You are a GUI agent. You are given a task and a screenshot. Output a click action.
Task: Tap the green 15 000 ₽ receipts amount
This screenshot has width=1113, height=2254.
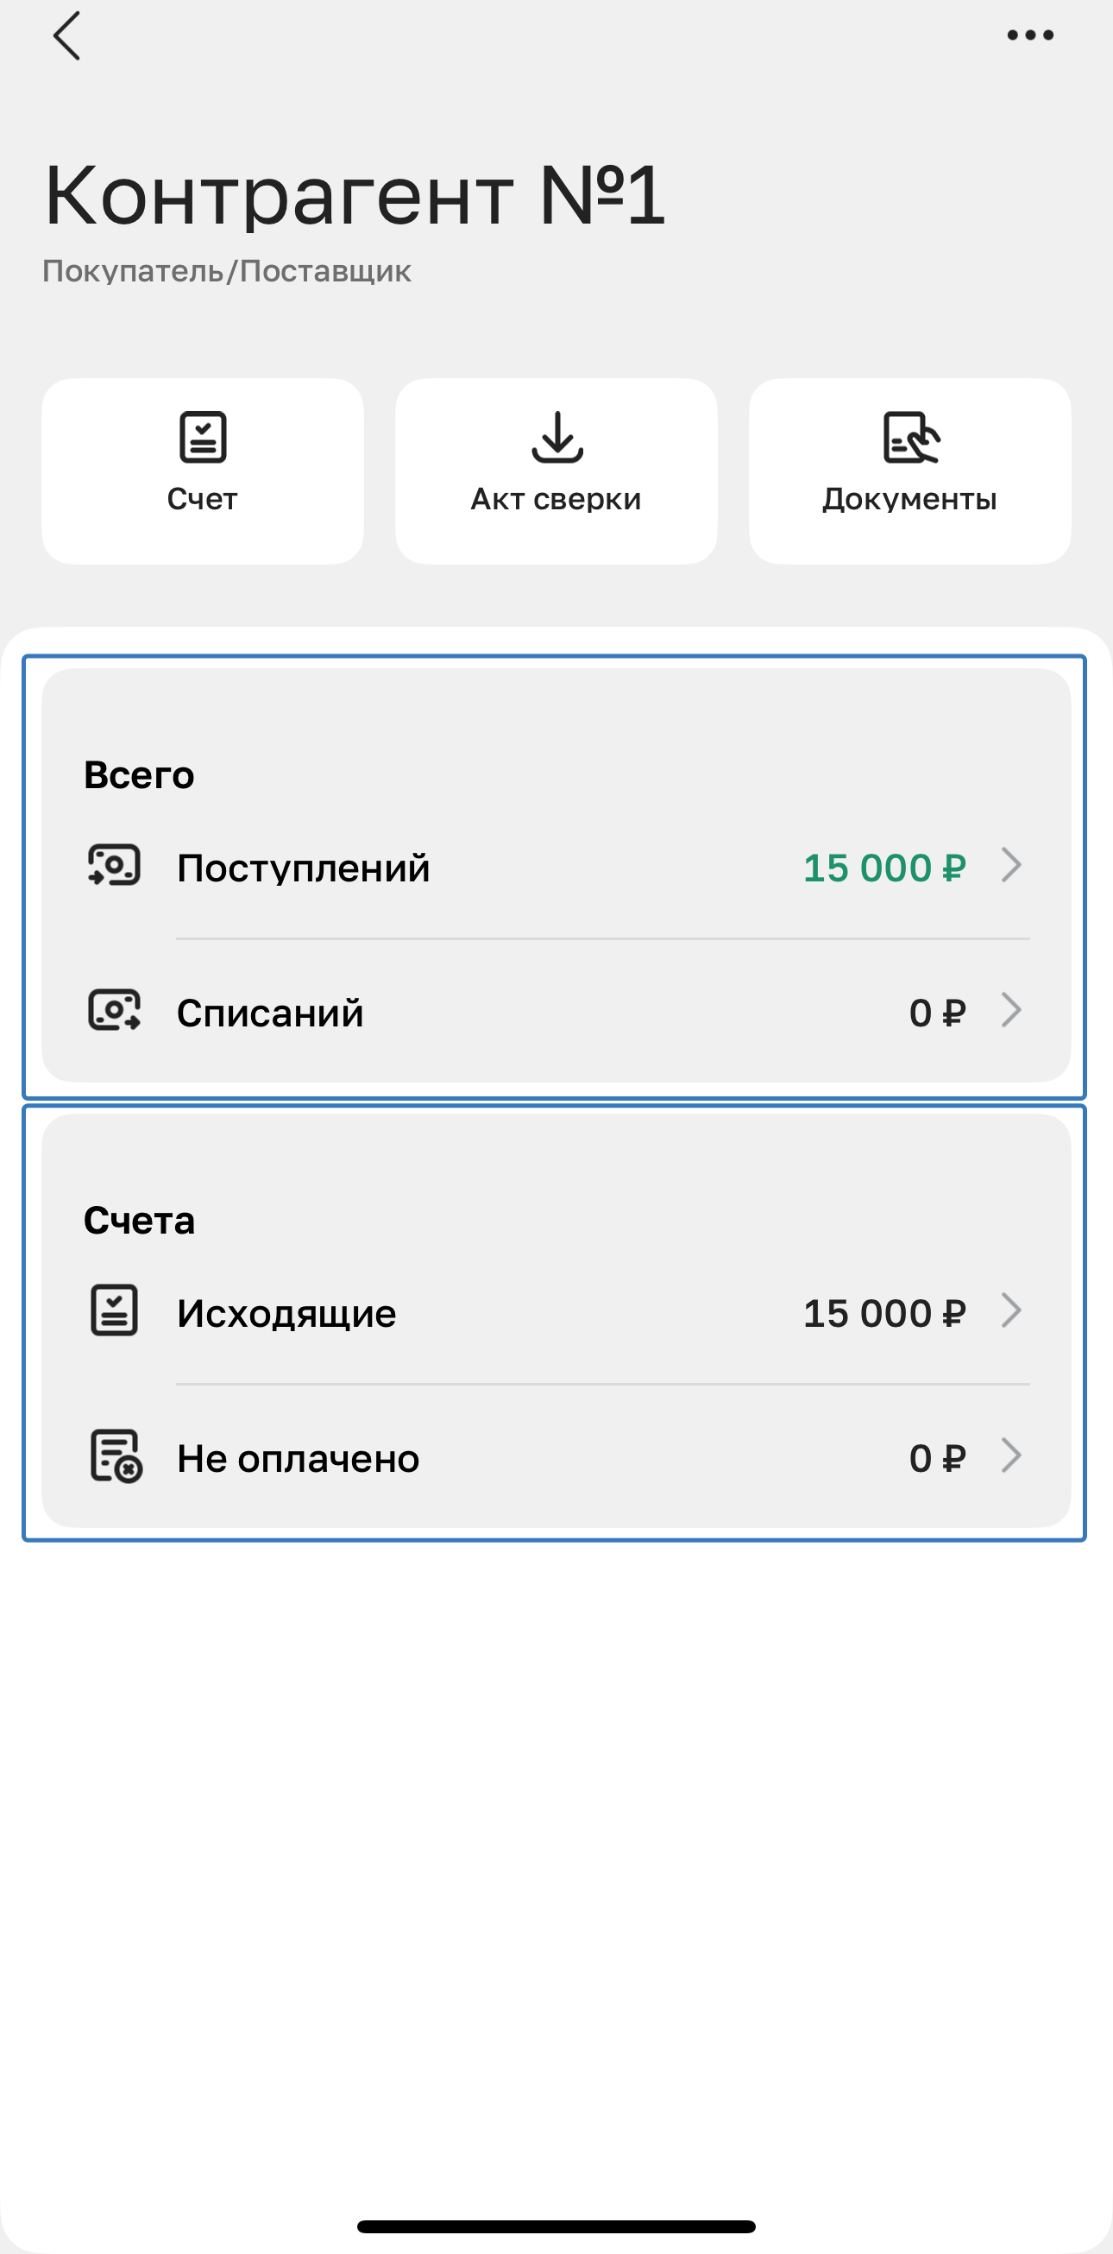tap(884, 868)
